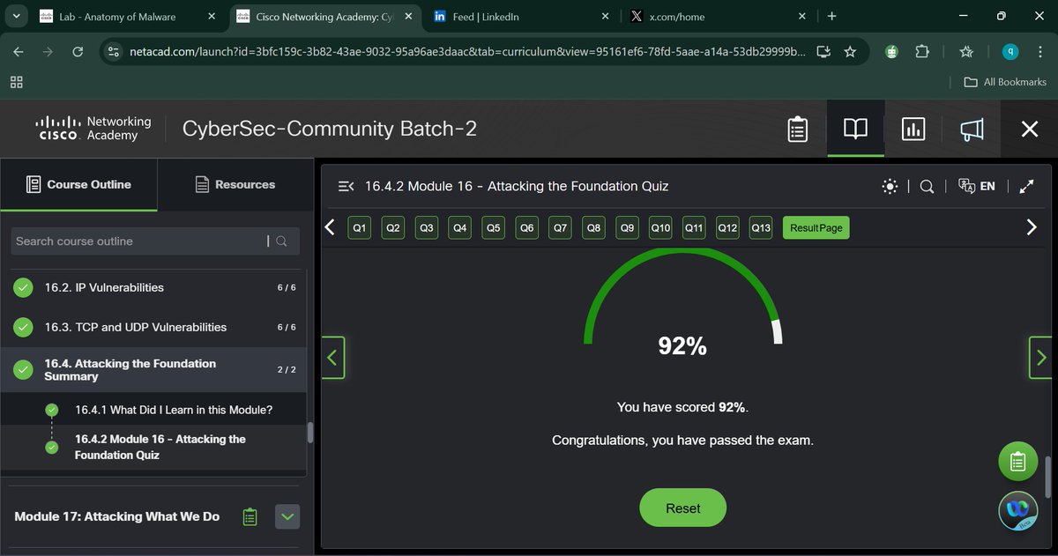Select the curriculum book icon
1058x556 pixels.
click(854, 129)
